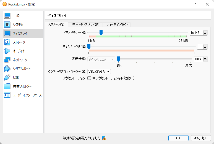The image size is (214, 144).
Task: Click the ディスプレイ数 value input field
Action: pyautogui.click(x=199, y=47)
